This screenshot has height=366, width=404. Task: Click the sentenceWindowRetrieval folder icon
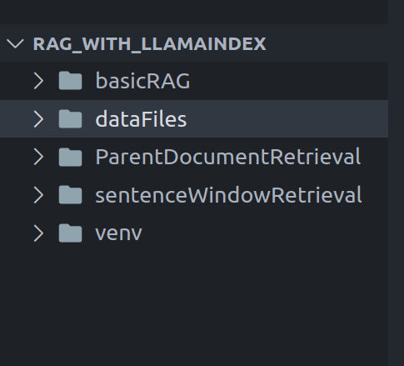point(70,195)
